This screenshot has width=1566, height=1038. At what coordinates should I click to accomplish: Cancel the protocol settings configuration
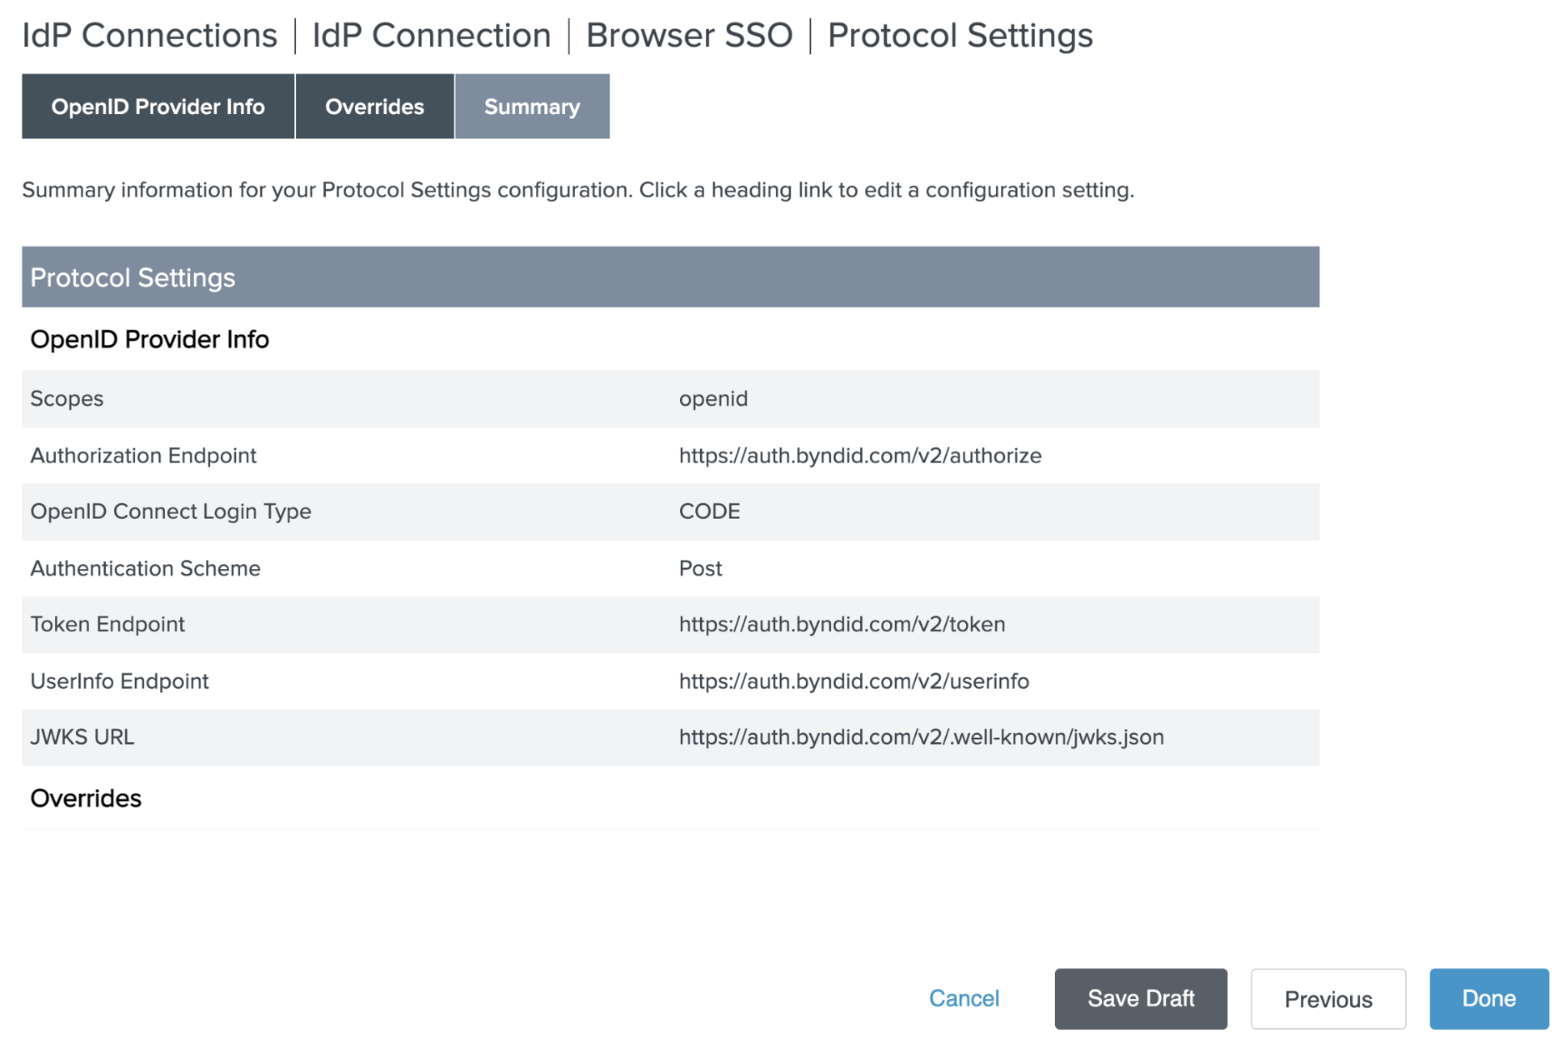click(x=963, y=998)
